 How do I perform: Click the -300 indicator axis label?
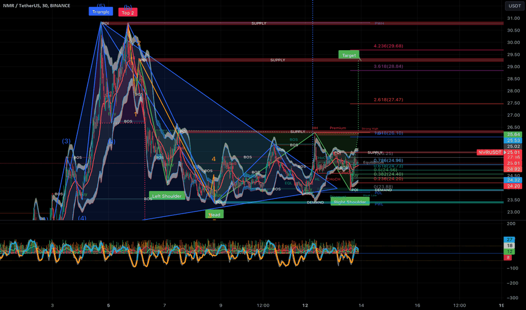(512, 298)
